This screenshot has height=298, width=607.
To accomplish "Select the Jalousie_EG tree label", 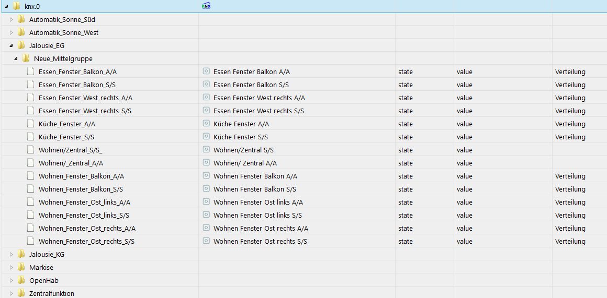I will (x=47, y=45).
